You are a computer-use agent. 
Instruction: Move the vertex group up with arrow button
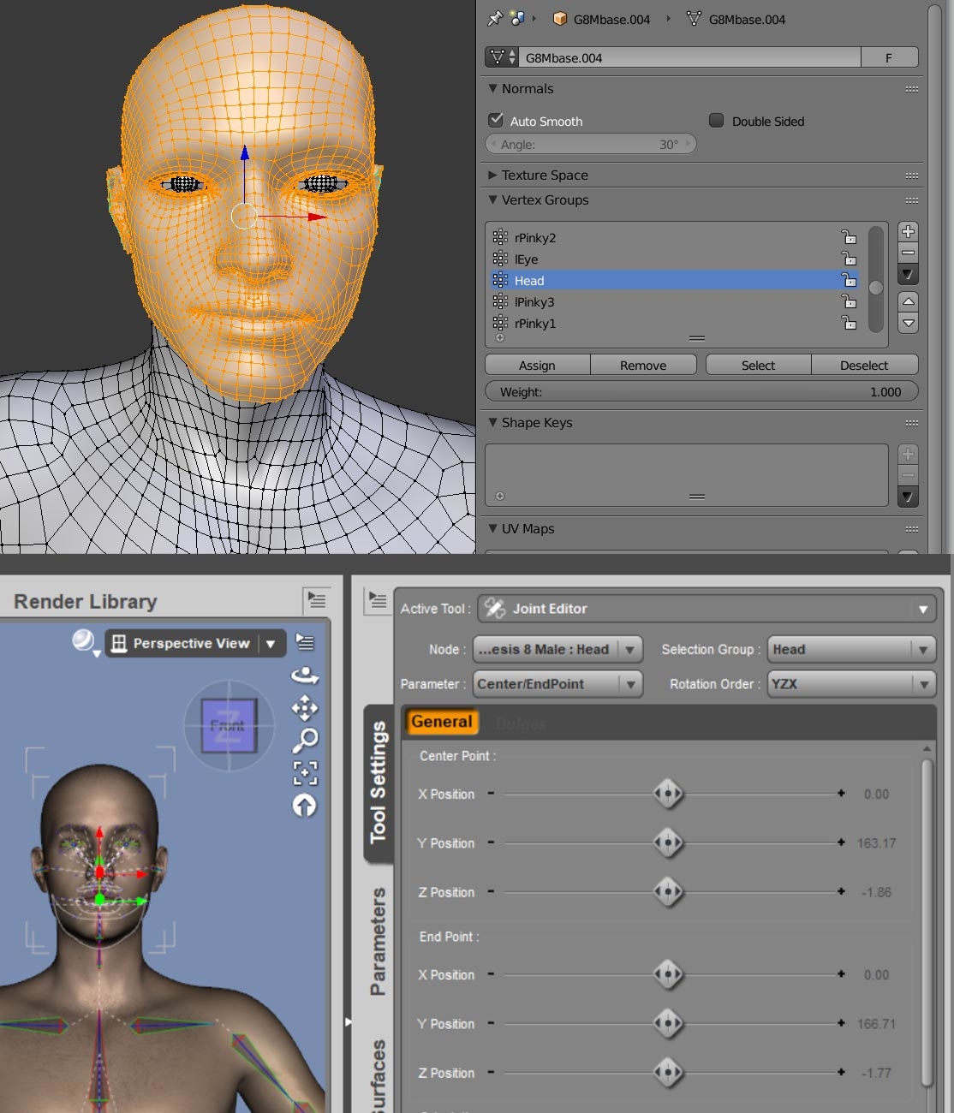click(908, 301)
